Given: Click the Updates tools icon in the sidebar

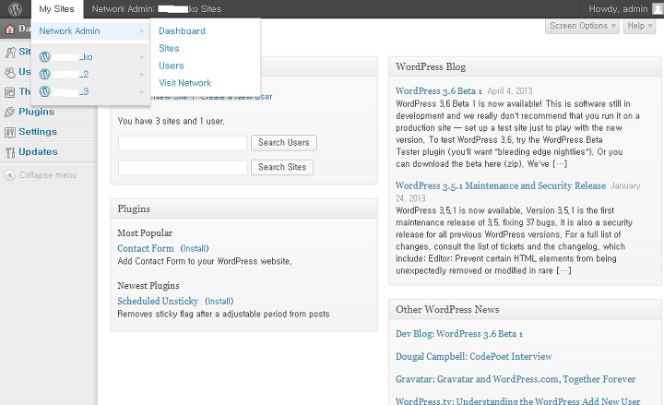Looking at the screenshot, I should (x=10, y=152).
